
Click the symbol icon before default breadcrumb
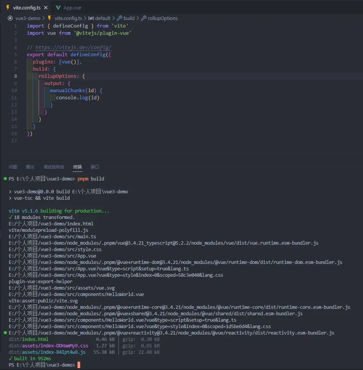pyautogui.click(x=91, y=18)
